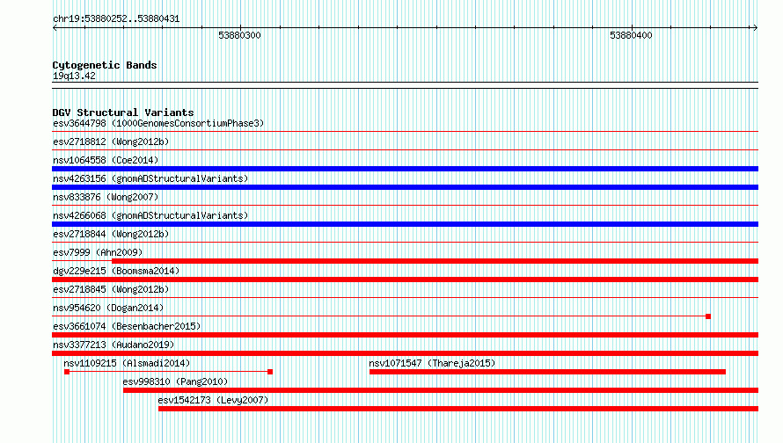Click the left end marker of nsv1109215
This screenshot has height=443, width=783.
tap(67, 372)
